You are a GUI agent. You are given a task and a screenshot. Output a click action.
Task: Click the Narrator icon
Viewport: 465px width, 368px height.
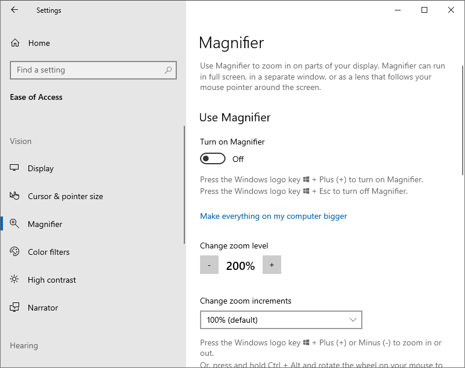[x=14, y=308]
